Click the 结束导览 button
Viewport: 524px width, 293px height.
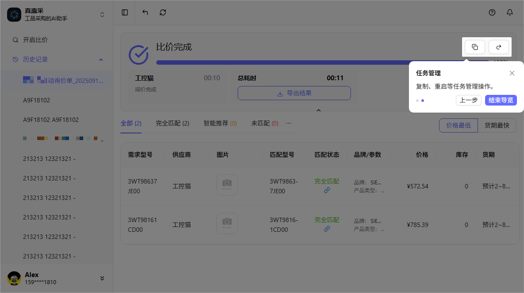coord(501,100)
